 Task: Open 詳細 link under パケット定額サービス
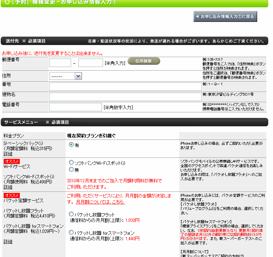tap(8, 242)
